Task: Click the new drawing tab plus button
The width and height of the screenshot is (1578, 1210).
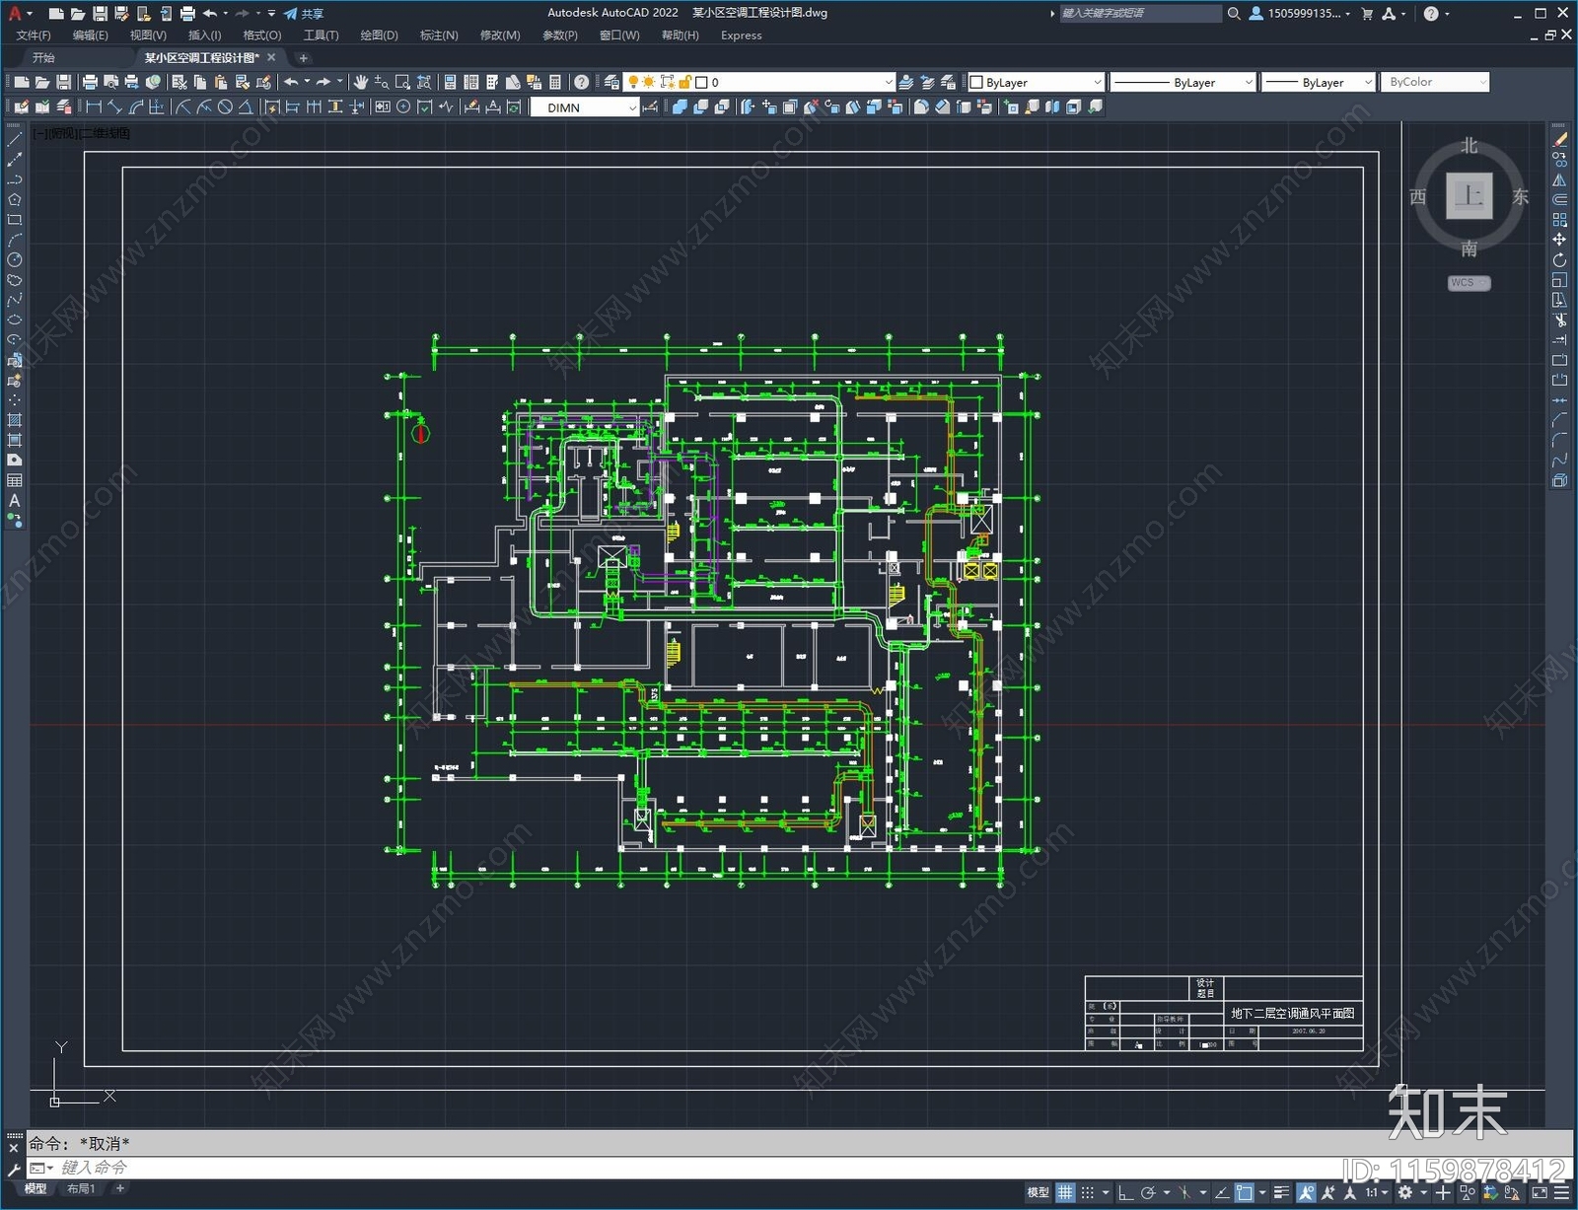Action: [304, 58]
